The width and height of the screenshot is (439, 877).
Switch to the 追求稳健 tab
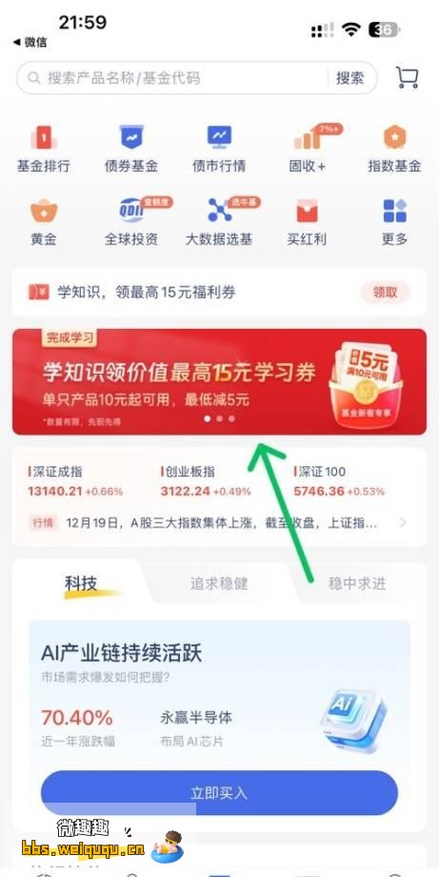point(219,583)
